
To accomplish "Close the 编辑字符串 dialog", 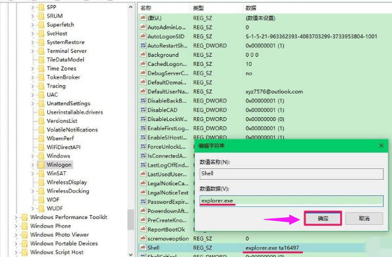I will tap(382, 146).
